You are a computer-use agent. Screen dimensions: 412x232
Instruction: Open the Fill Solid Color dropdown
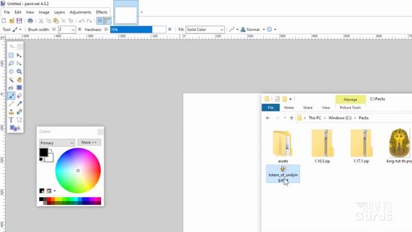tap(205, 30)
